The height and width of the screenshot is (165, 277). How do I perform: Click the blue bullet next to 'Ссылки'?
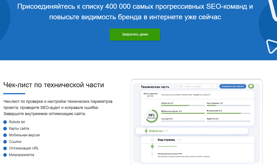pyautogui.click(x=5, y=142)
